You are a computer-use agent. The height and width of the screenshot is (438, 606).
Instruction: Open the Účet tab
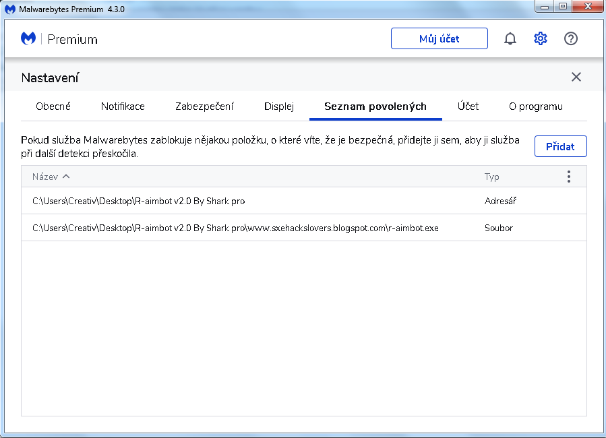(468, 106)
